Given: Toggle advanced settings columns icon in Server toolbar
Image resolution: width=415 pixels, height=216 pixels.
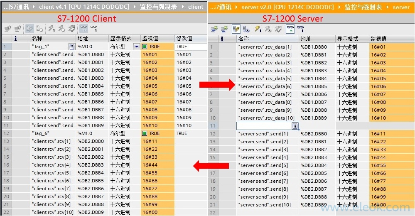Looking at the screenshot, I should (246, 29).
